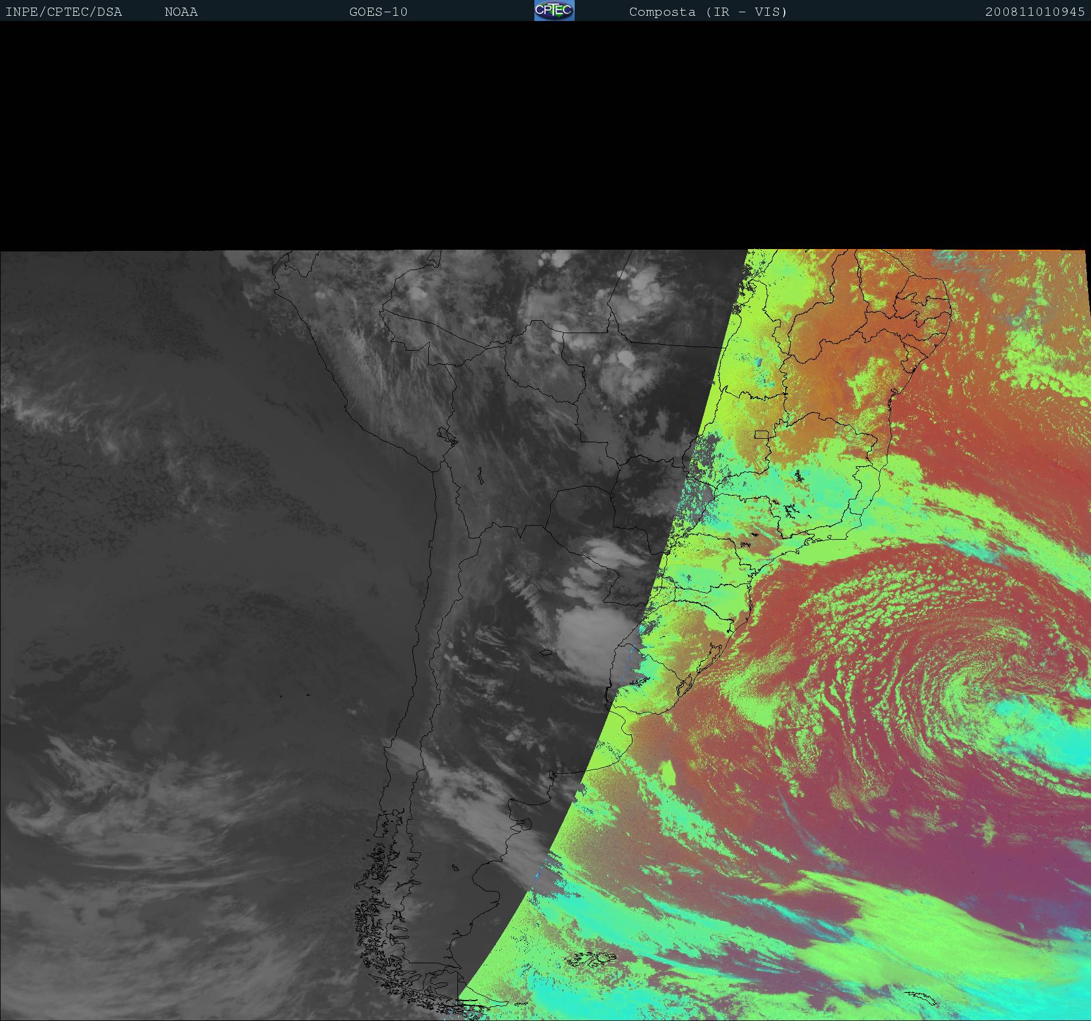Select the GOES-10 satellite label
This screenshot has height=1021, width=1091.
(378, 12)
